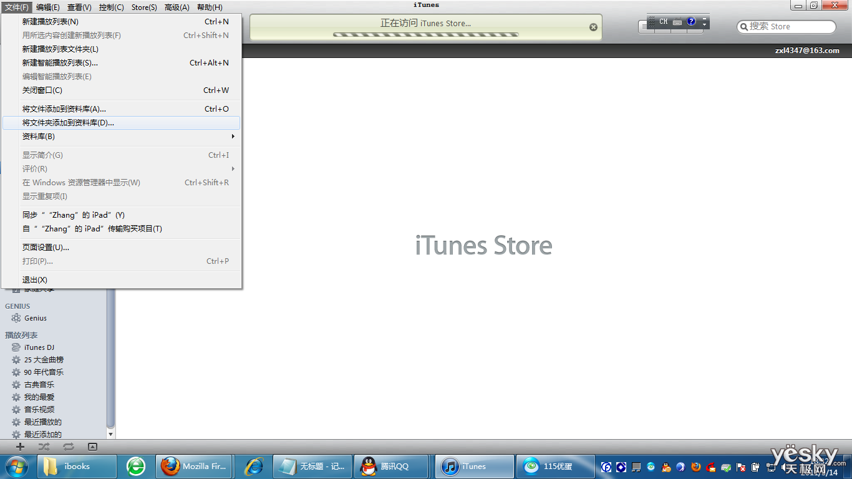Viewport: 852px width, 479px height.
Task: Select the 25 大金曲榜 smart playlist gear icon
Action: click(16, 360)
